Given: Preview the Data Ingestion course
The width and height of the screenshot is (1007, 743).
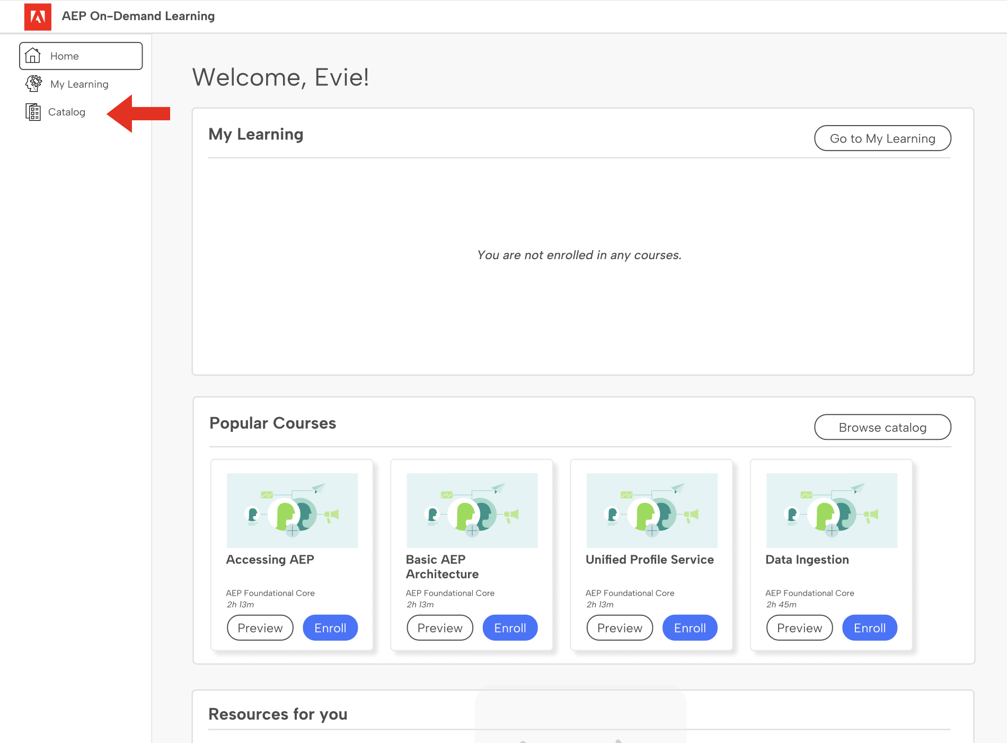Looking at the screenshot, I should [x=799, y=628].
